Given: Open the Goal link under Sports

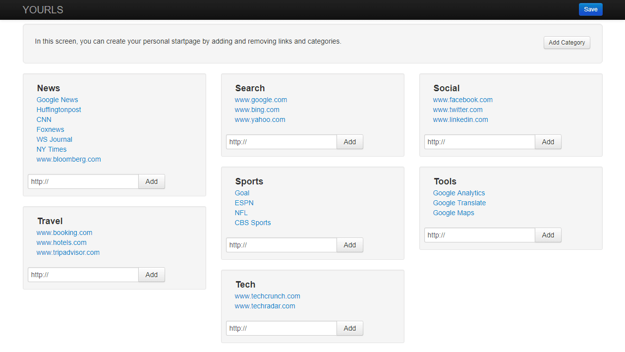Looking at the screenshot, I should (x=242, y=193).
